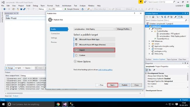
Task: Switch to the Error List tab
Action: [x=8, y=96]
